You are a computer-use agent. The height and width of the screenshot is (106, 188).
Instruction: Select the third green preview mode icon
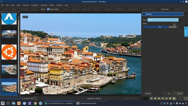click(159, 98)
